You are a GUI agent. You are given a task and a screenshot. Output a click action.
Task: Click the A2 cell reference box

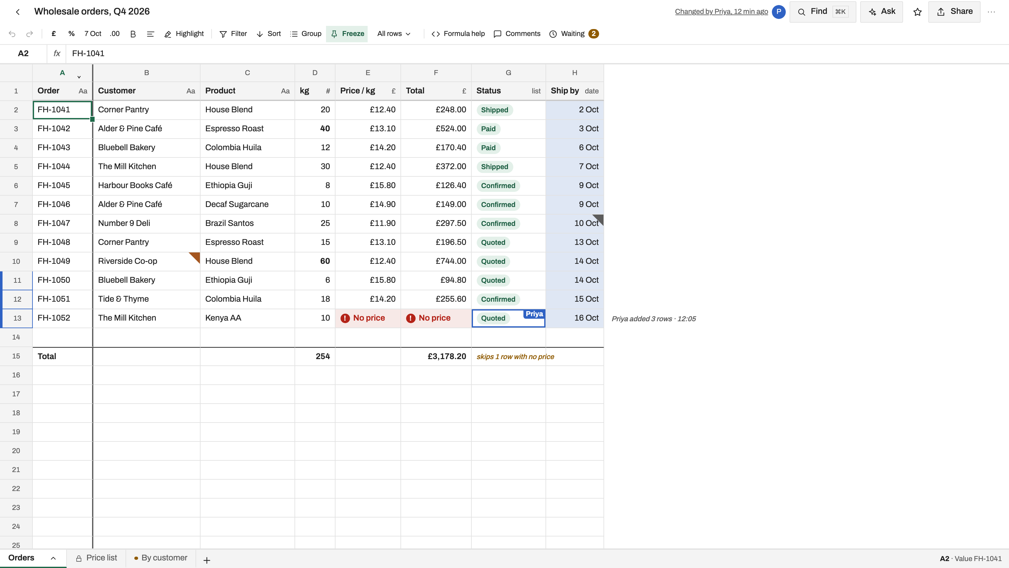(x=23, y=53)
